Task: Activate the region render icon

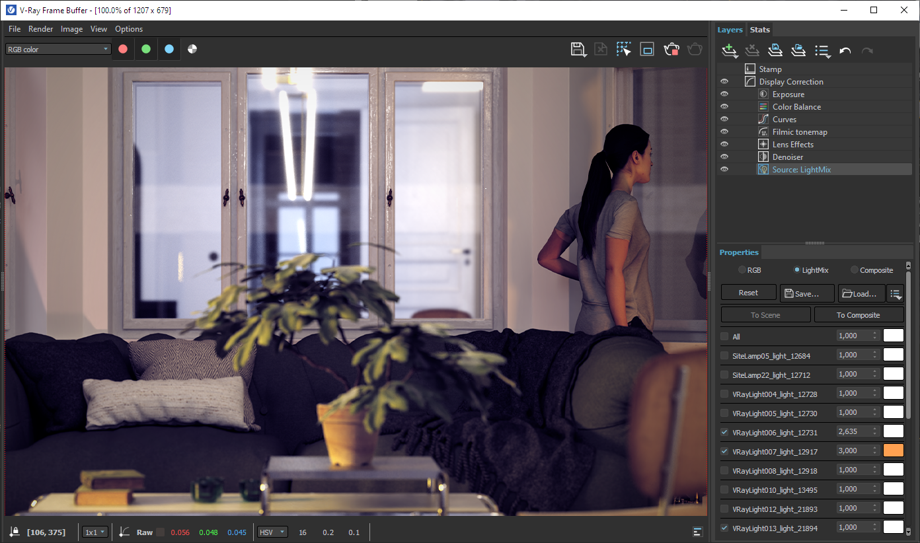Action: click(624, 50)
